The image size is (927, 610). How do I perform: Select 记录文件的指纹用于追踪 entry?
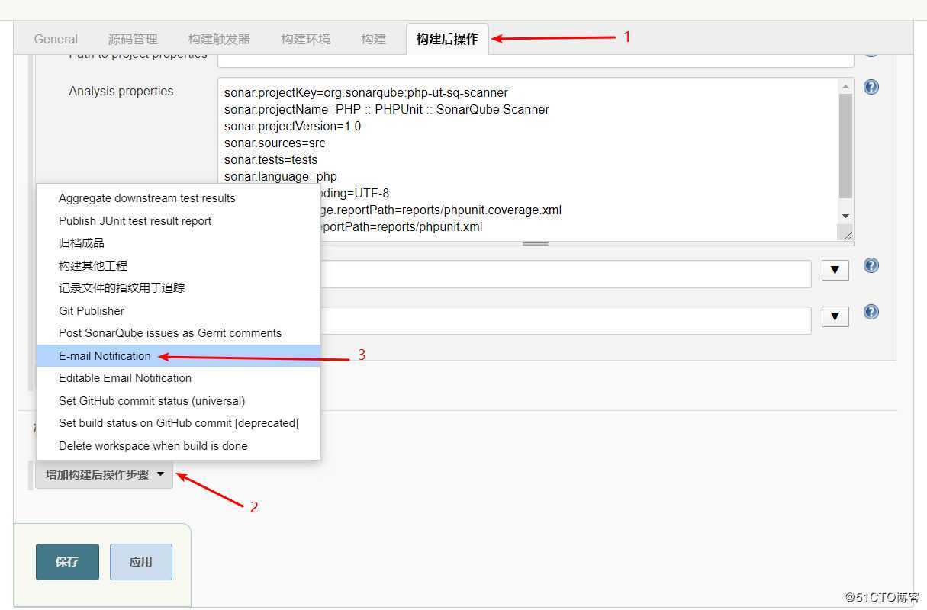click(x=179, y=288)
